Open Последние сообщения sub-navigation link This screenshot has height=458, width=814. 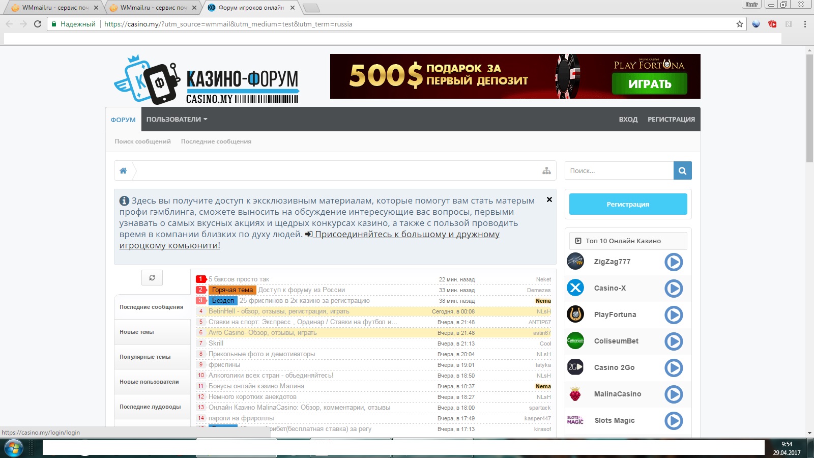coord(216,141)
